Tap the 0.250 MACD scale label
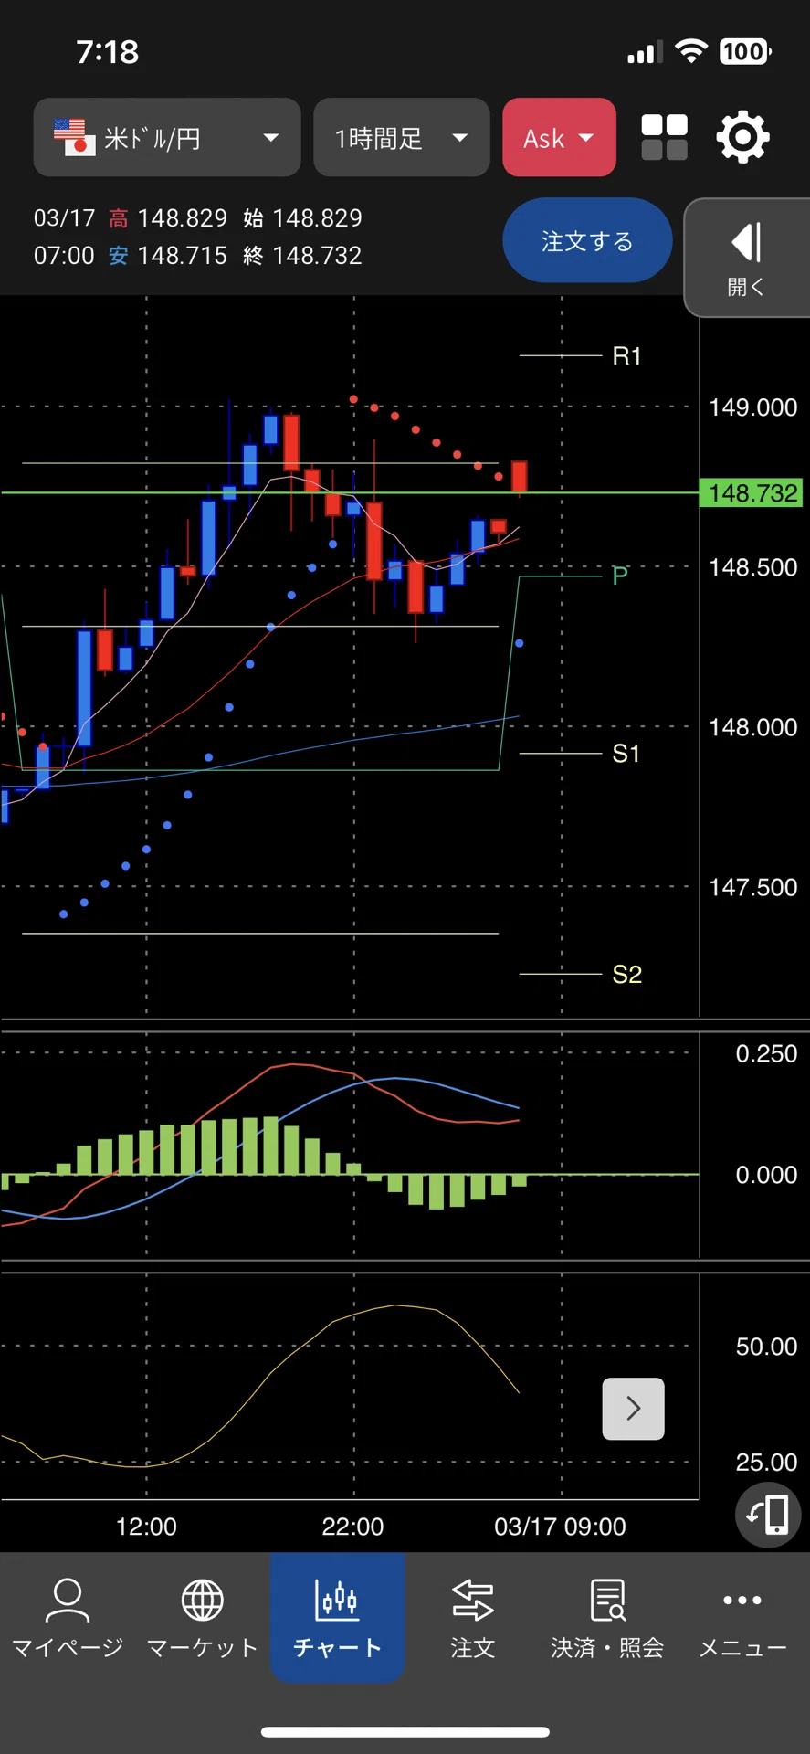810x1754 pixels. click(766, 1053)
